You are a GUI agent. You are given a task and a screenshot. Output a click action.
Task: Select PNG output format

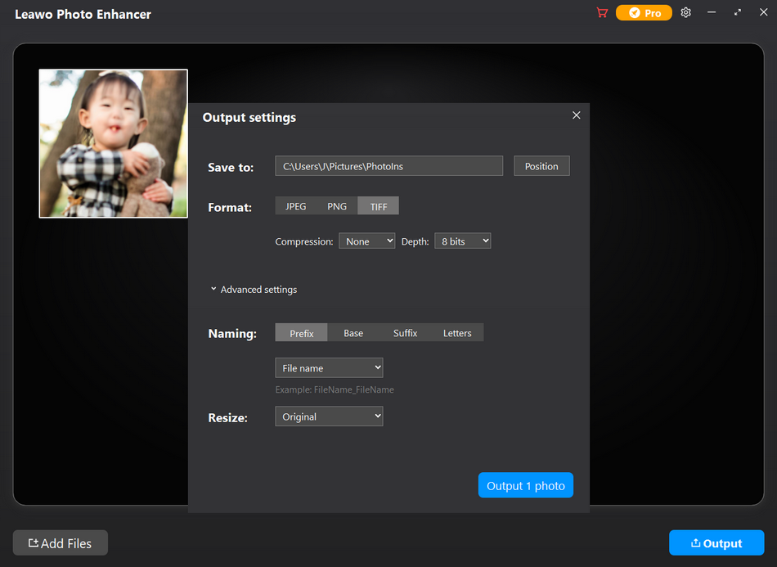coord(337,206)
